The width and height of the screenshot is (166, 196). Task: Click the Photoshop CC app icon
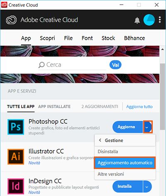[x=16, y=127]
